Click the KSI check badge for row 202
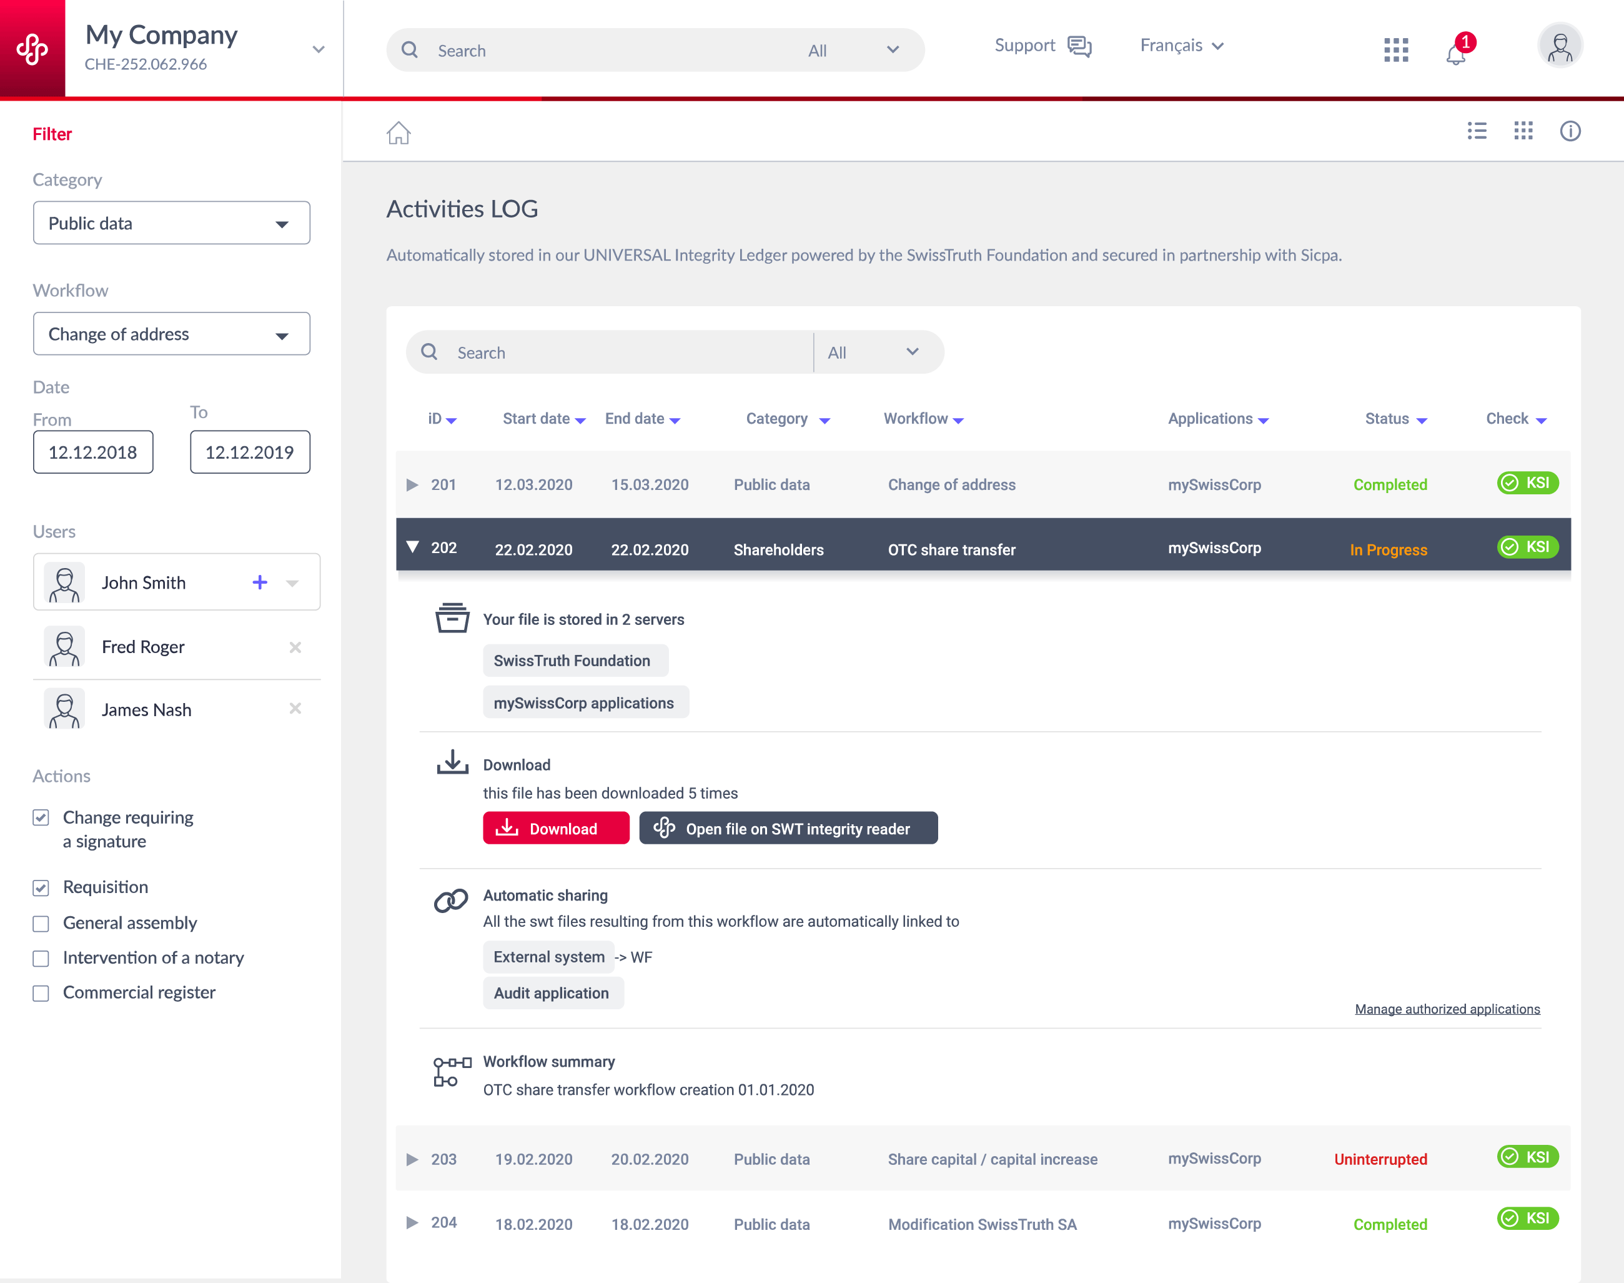This screenshot has width=1624, height=1283. pos(1527,546)
